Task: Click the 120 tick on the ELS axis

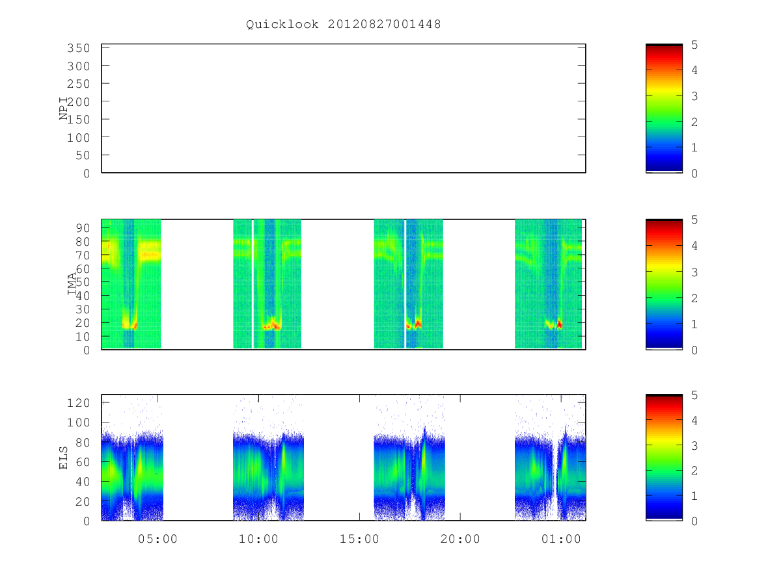Action: point(79,403)
